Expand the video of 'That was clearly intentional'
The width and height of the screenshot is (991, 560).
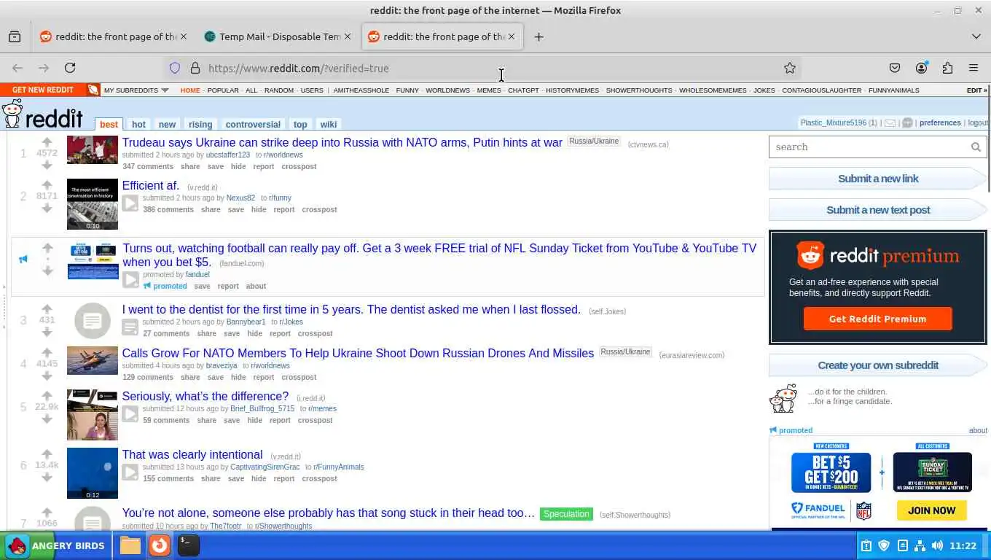coord(130,472)
